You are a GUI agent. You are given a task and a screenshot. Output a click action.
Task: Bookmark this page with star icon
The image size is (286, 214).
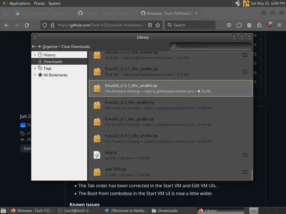(x=158, y=25)
